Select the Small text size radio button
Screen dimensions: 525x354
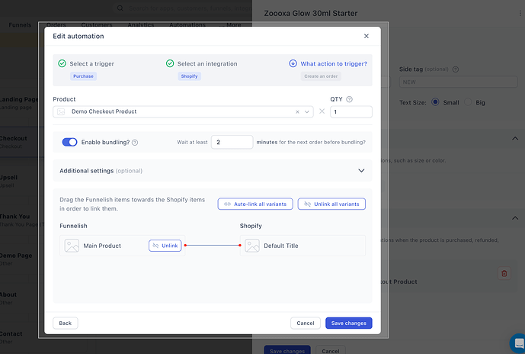click(x=435, y=102)
